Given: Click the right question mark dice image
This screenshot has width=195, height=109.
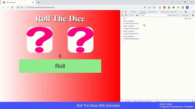Looking at the screenshot, I should pyautogui.click(x=80, y=40).
